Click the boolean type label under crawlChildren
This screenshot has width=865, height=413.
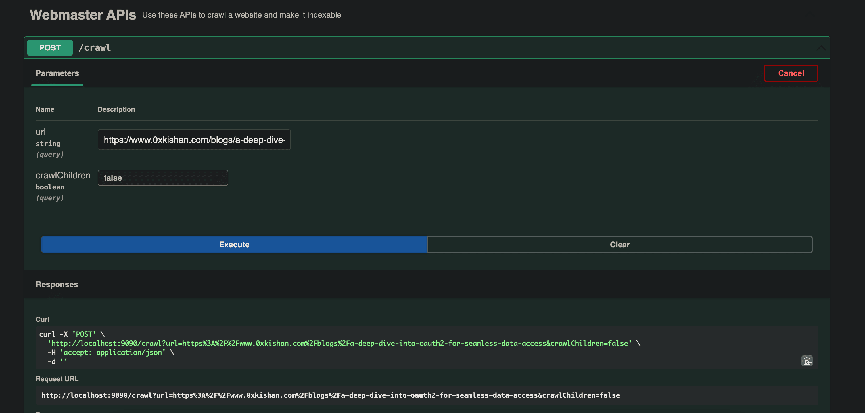(50, 187)
